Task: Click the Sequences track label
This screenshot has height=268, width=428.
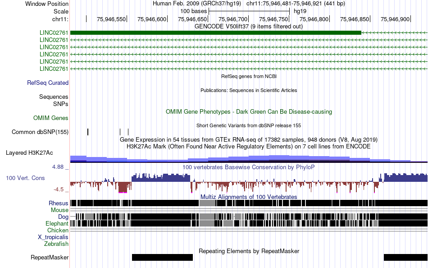Action: point(54,97)
